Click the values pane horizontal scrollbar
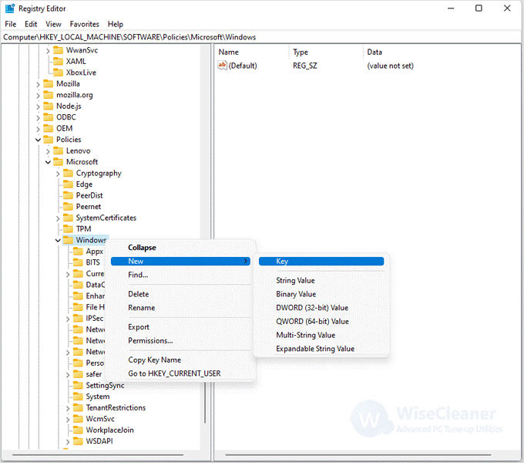 point(358,455)
